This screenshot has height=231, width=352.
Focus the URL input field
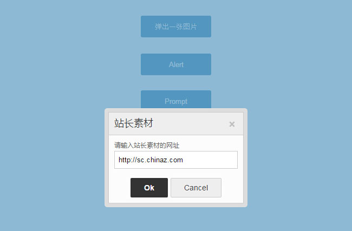176,160
